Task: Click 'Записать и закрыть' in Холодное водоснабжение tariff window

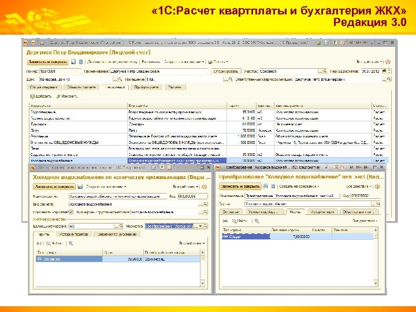Action: [54, 187]
